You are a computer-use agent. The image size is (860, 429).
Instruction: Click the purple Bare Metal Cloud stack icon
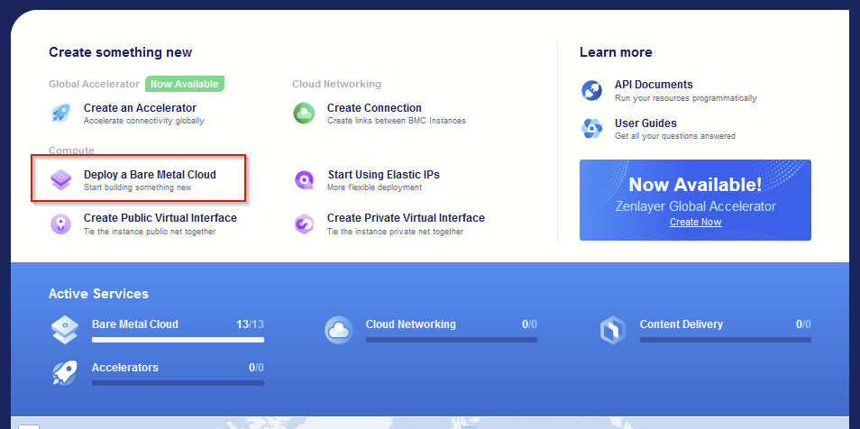[60, 179]
